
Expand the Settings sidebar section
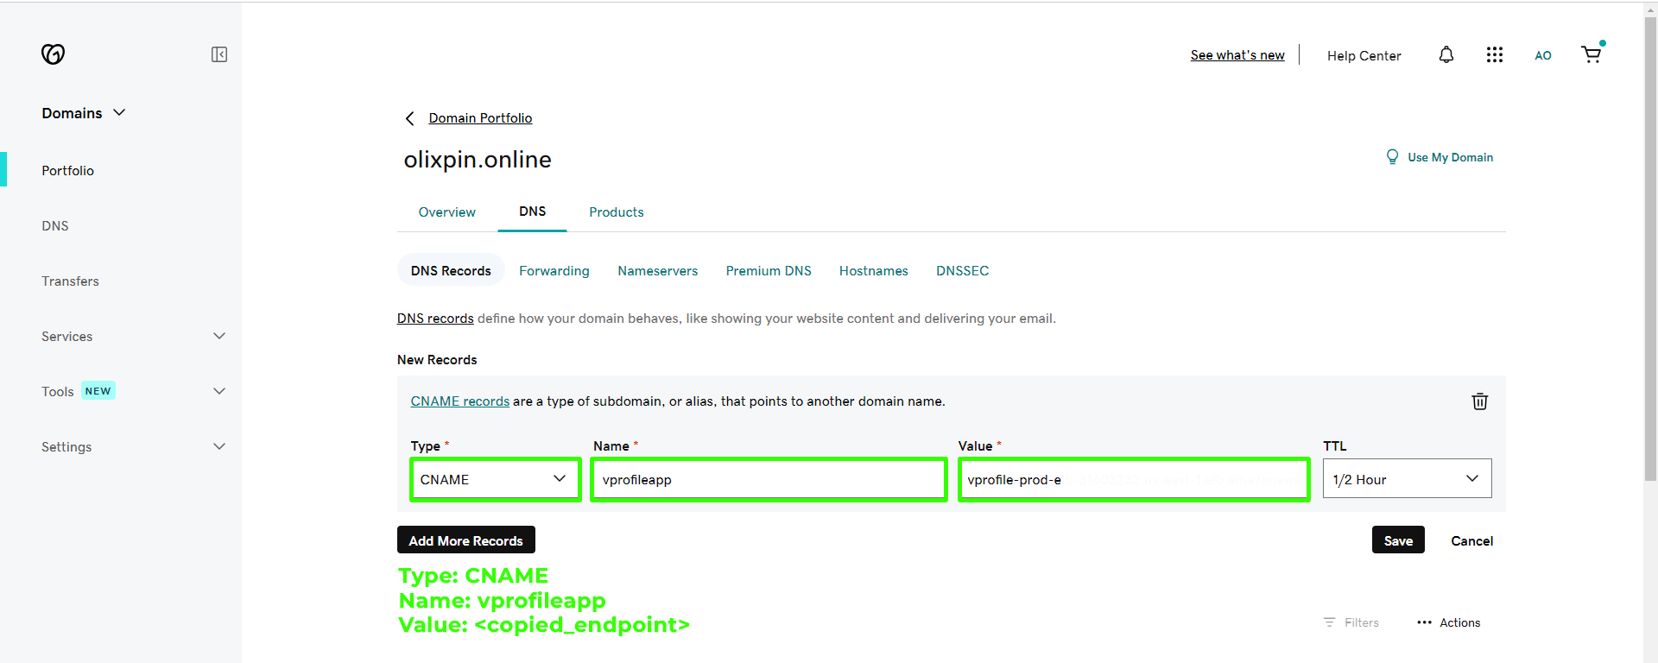point(133,447)
